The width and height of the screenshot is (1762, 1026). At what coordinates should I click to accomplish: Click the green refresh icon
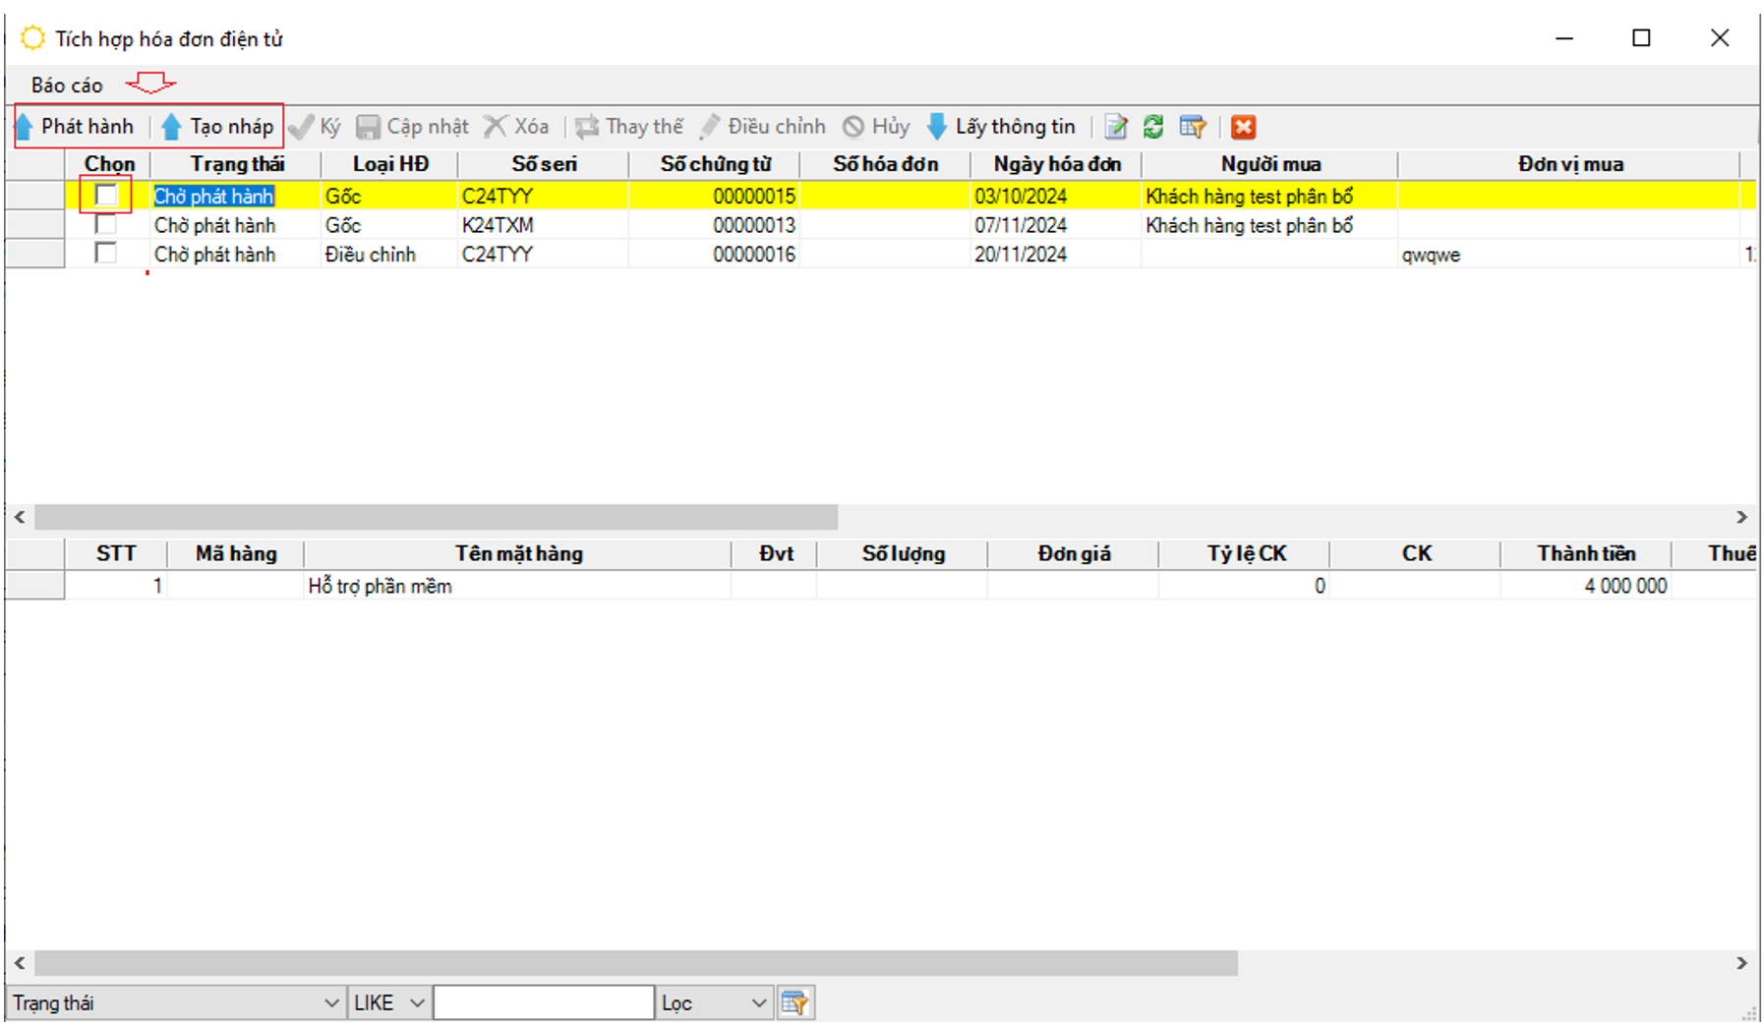pos(1153,127)
